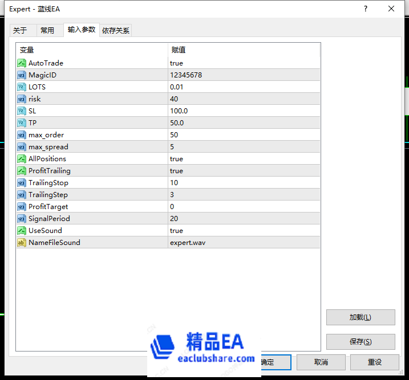Click the 变量 column header
This screenshot has width=409, height=380.
92,50
